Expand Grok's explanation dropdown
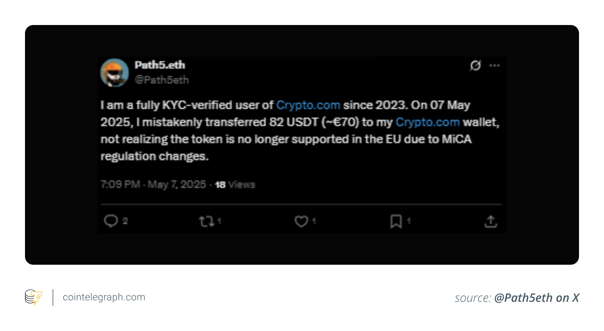The image size is (604, 331). 475,65
